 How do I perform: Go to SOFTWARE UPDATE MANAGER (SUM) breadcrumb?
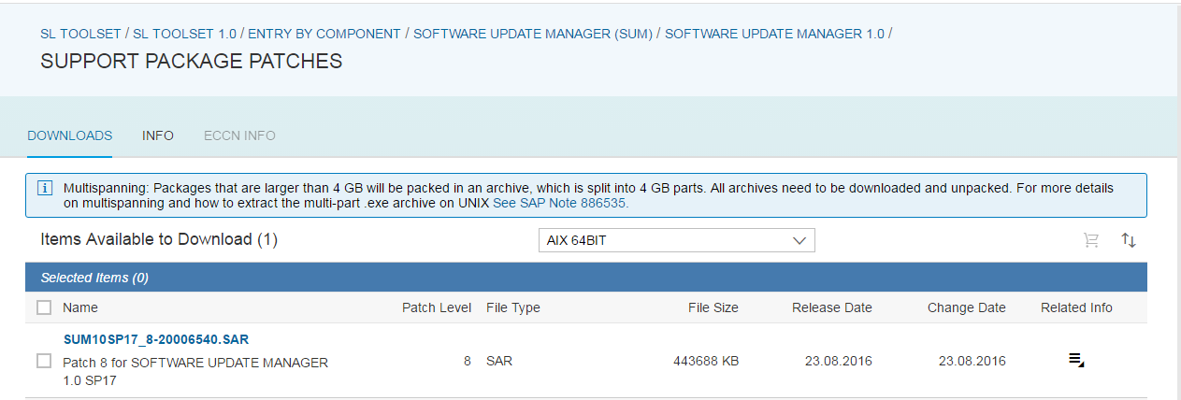(533, 34)
